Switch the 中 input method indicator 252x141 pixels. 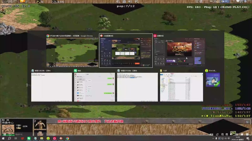(229, 138)
